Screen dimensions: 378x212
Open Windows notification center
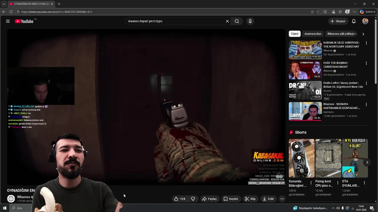(372, 208)
